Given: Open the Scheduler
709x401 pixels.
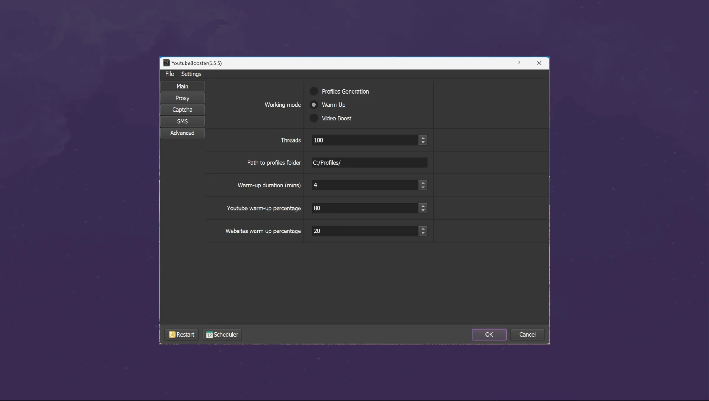Looking at the screenshot, I should click(x=222, y=334).
